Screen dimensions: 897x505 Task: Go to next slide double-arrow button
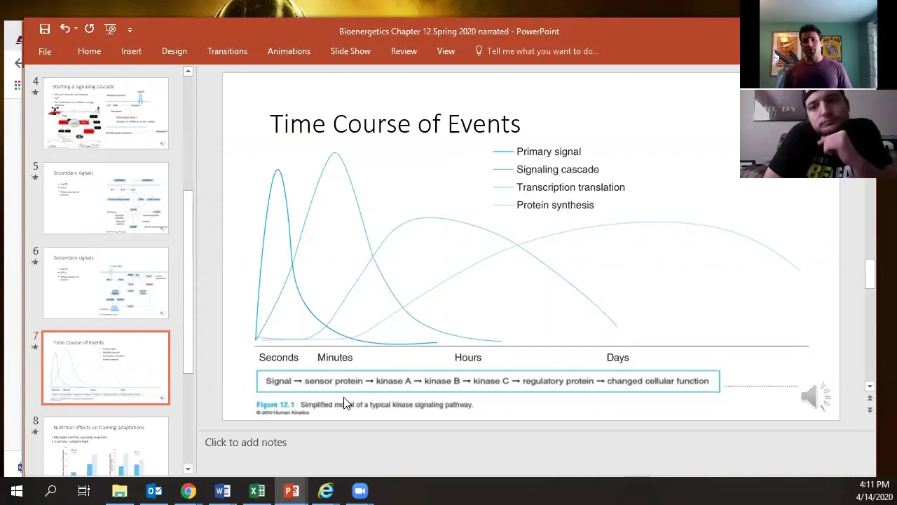pyautogui.click(x=870, y=410)
